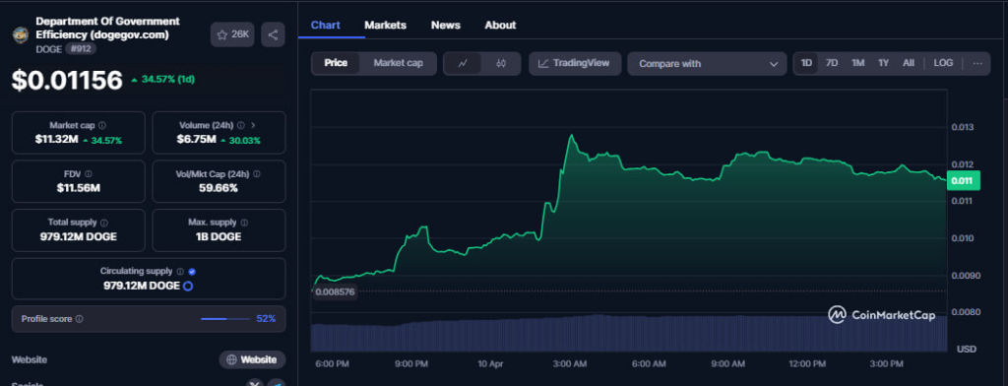Screen dimensions: 1008x386
Task: Toggle the LOG scale option
Action: tap(943, 63)
